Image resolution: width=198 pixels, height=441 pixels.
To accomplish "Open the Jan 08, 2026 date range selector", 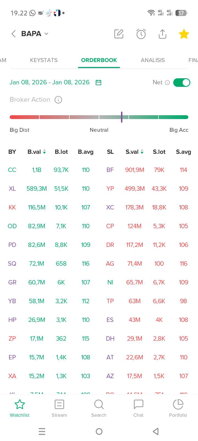I will coord(50,82).
